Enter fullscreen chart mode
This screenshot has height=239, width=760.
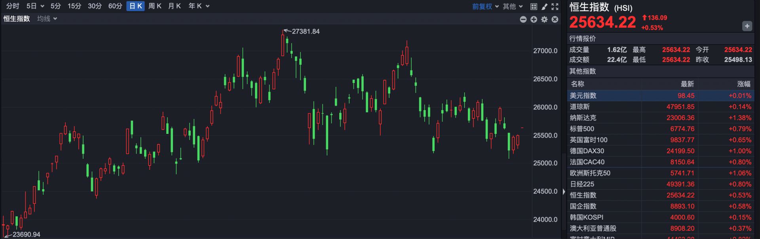(555, 6)
